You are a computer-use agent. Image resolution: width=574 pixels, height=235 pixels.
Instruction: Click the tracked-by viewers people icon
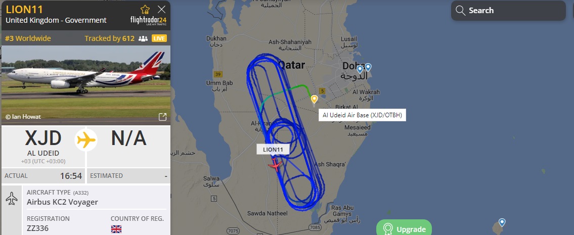[143, 38]
